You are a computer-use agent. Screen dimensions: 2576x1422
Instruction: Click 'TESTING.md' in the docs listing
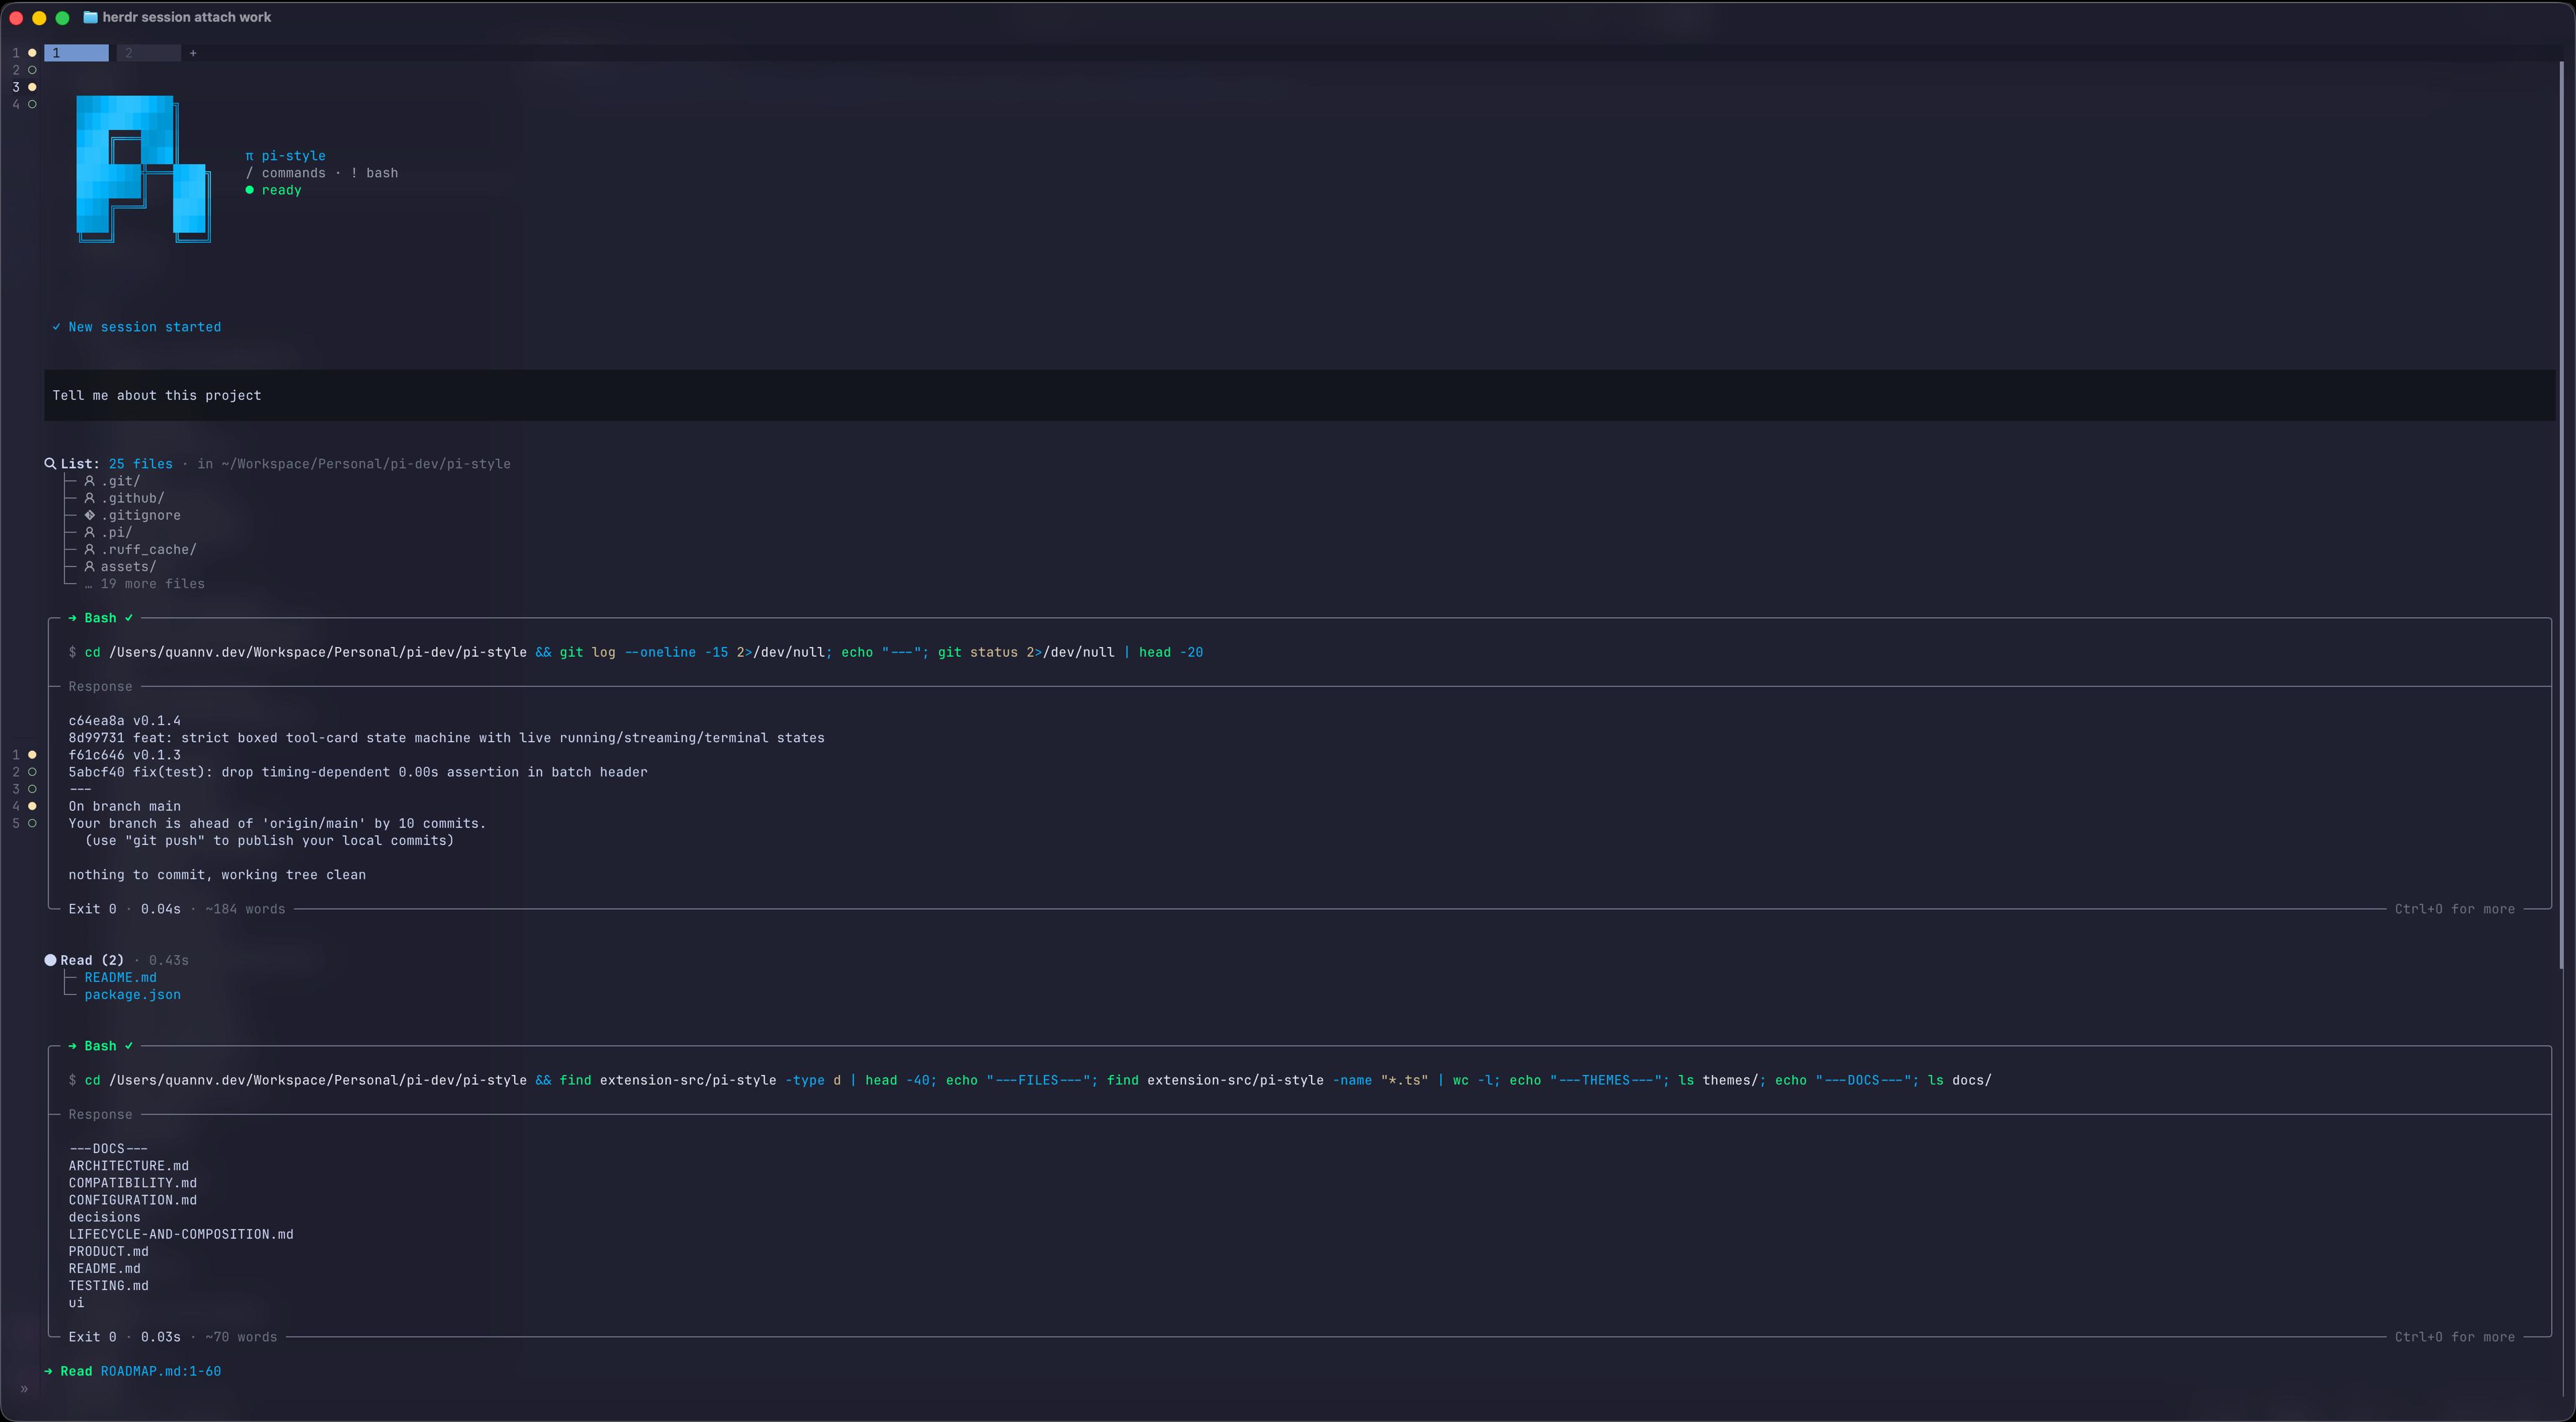[108, 1286]
